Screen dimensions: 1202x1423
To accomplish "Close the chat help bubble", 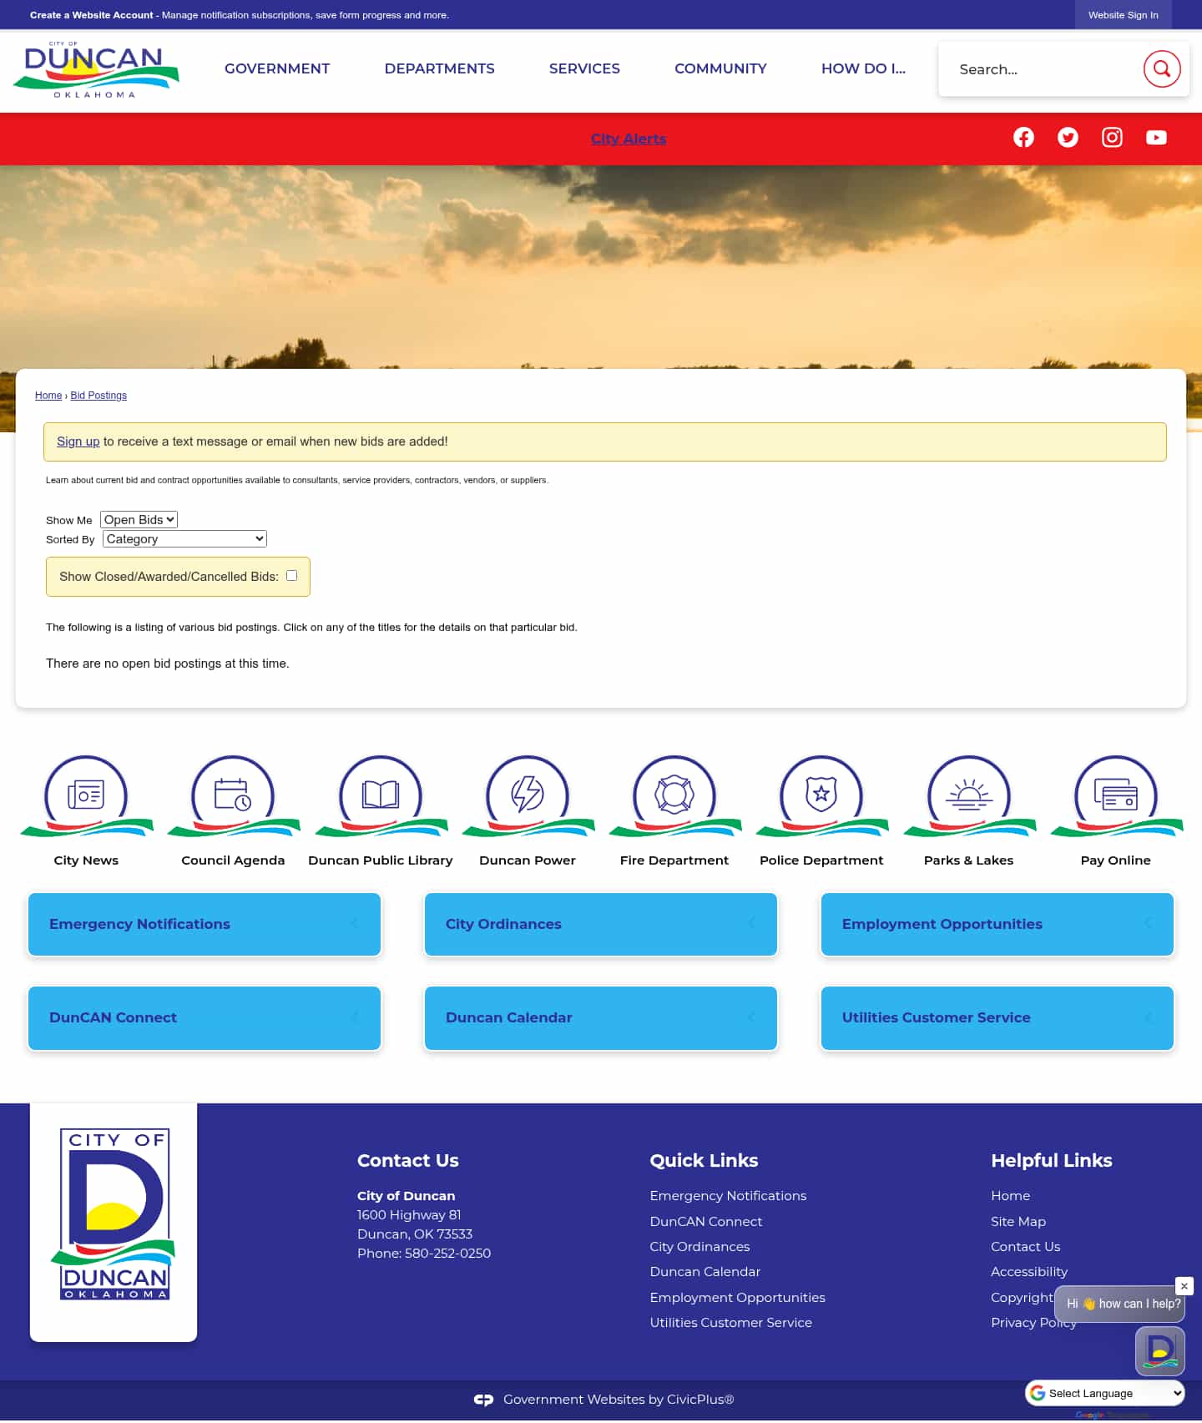I will (1184, 1286).
